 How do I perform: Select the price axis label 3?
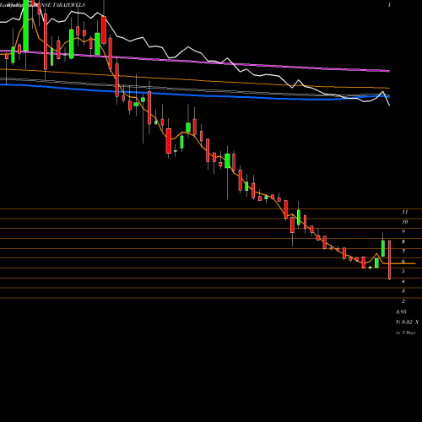pos(403,291)
